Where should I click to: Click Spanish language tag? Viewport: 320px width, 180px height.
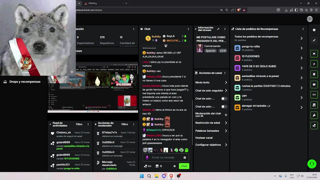pos(210,51)
